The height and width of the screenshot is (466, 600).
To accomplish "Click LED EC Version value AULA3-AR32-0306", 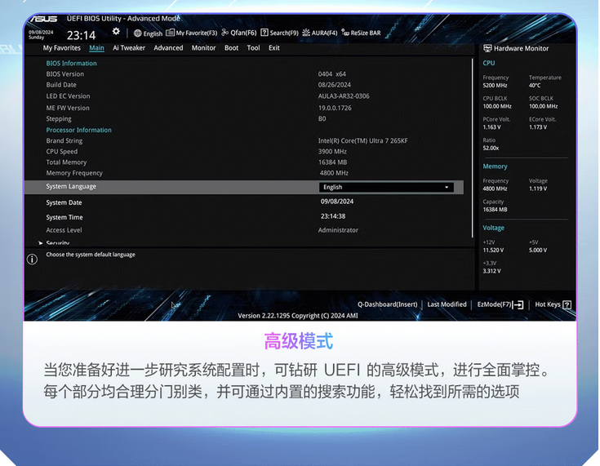I will 344,96.
